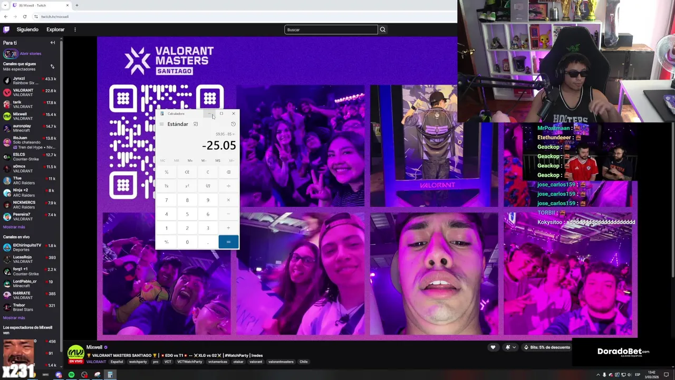
Task: Open the IlloJuan channel in sidebar
Action: 30,142
